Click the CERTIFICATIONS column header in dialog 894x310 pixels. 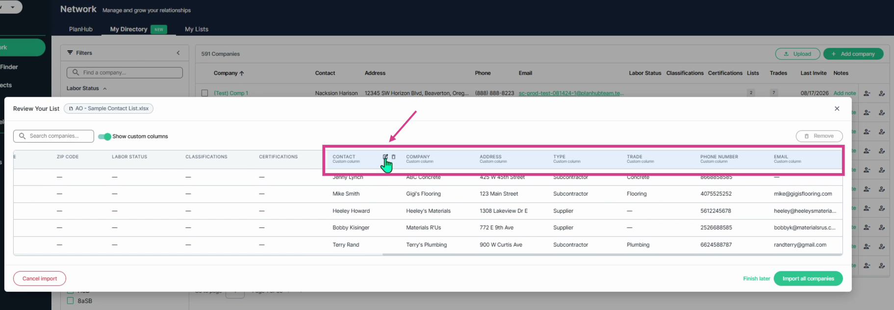pos(279,157)
